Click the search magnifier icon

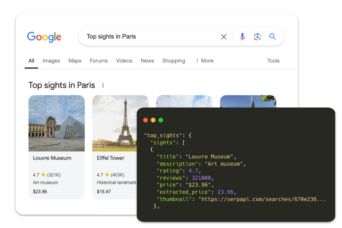pyautogui.click(x=273, y=36)
